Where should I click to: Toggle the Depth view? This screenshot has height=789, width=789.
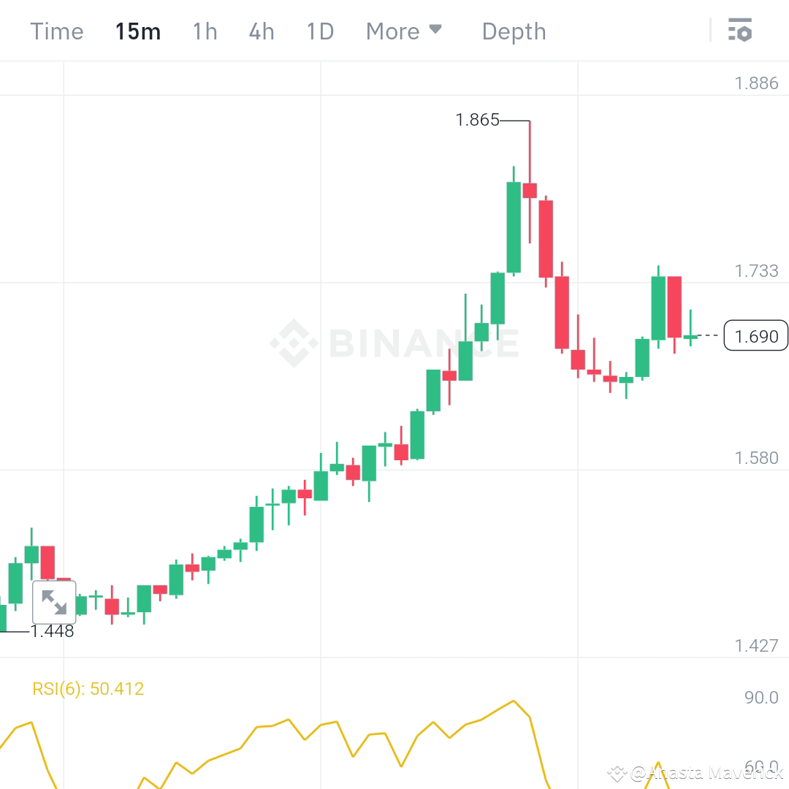[514, 31]
